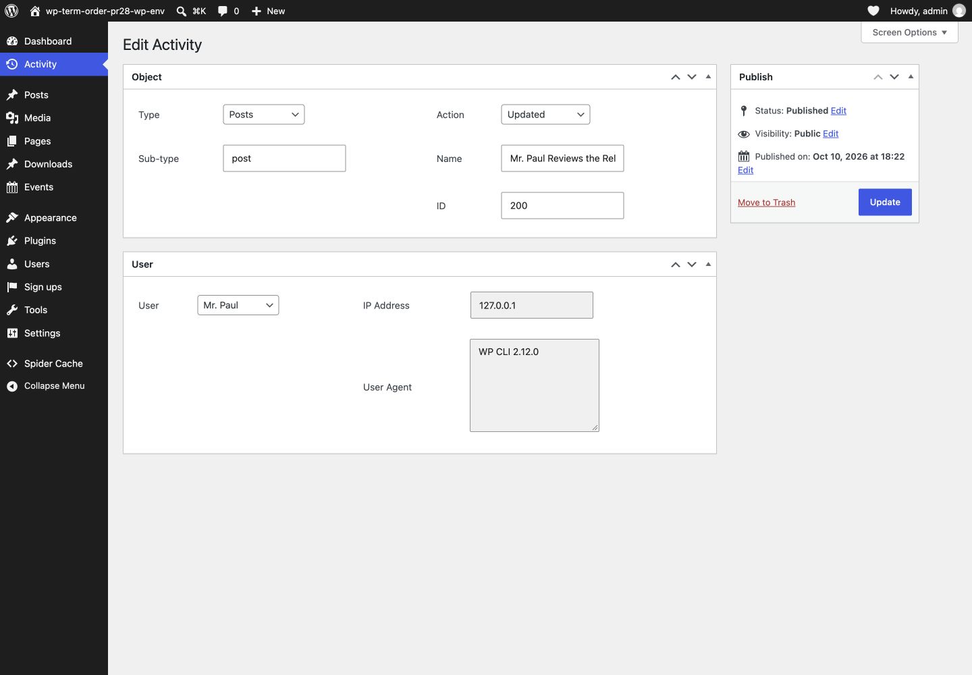The image size is (972, 675).
Task: Open Dashboard from the sidebar
Action: point(54,41)
